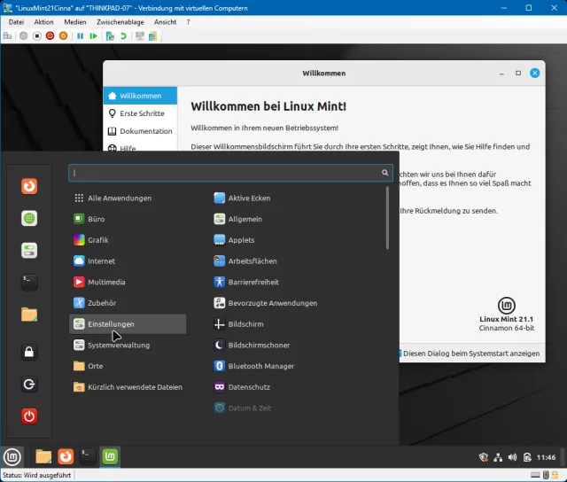Click the network tray icon
The width and height of the screenshot is (567, 482).
pyautogui.click(x=498, y=457)
